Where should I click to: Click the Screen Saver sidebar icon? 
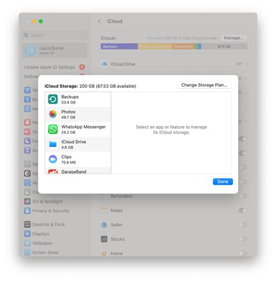[x=27, y=252]
